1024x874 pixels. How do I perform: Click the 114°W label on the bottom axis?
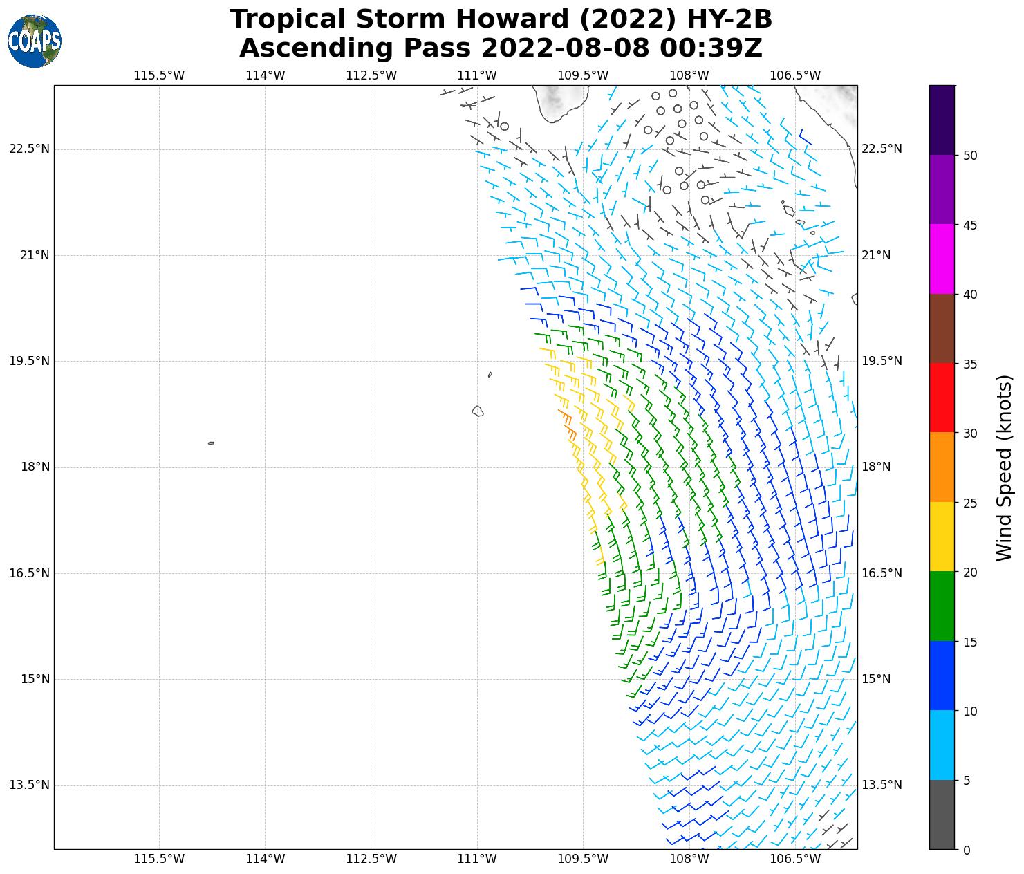pyautogui.click(x=266, y=859)
